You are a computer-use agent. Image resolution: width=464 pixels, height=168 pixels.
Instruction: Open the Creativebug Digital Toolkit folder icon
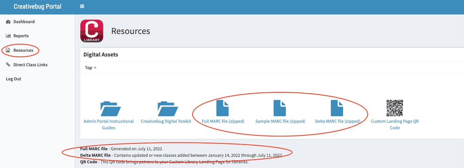[x=168, y=109]
